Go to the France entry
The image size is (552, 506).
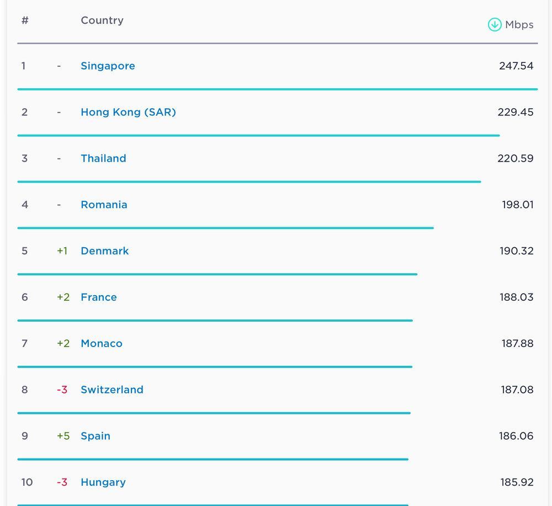[x=99, y=297]
